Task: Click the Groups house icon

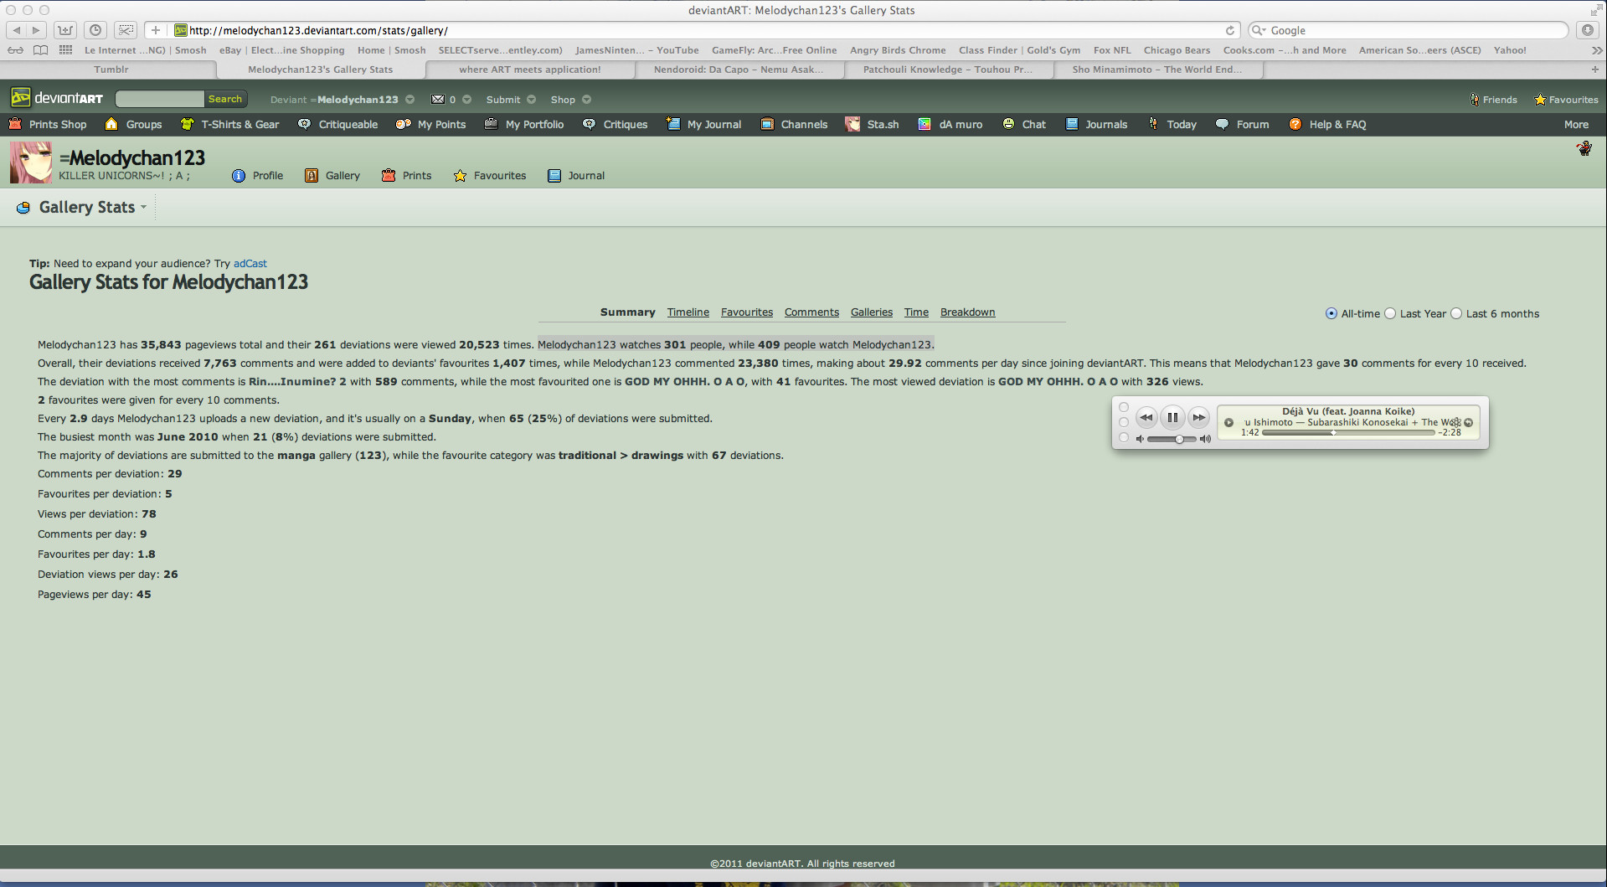Action: tap(111, 124)
